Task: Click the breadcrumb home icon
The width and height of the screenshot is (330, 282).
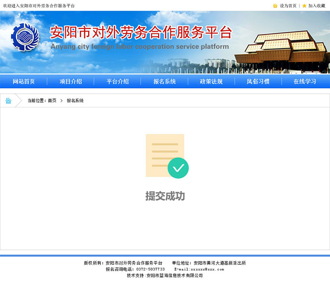Action: coord(8,101)
